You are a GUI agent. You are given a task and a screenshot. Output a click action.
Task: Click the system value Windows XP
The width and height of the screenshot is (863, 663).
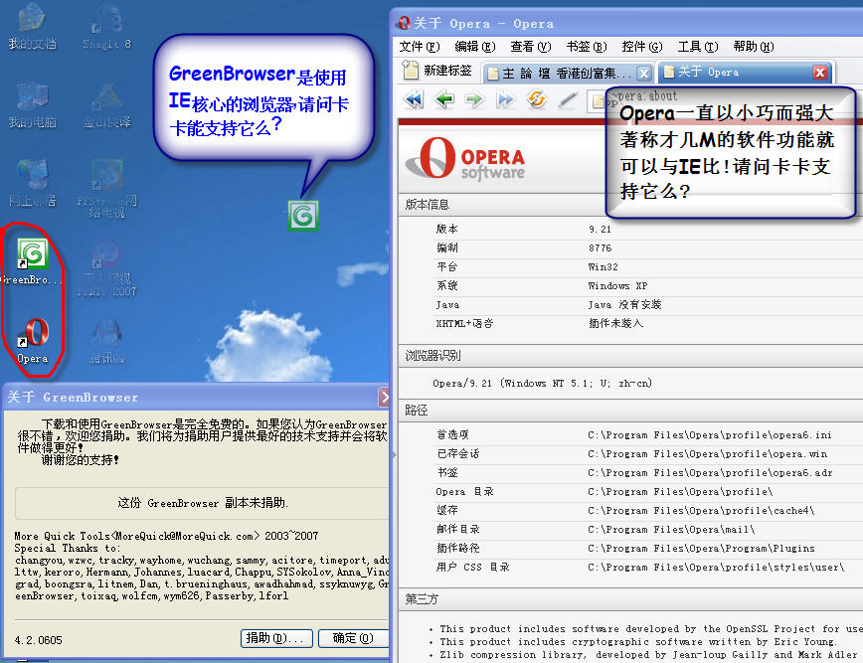pyautogui.click(x=617, y=286)
